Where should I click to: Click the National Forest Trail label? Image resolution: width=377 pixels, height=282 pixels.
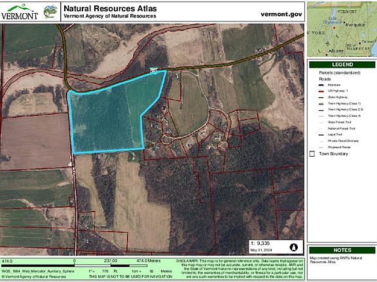[x=342, y=129]
